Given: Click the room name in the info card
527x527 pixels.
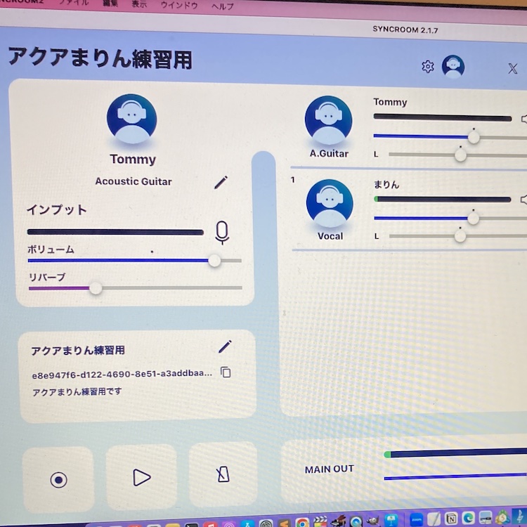Looking at the screenshot, I should coord(77,351).
